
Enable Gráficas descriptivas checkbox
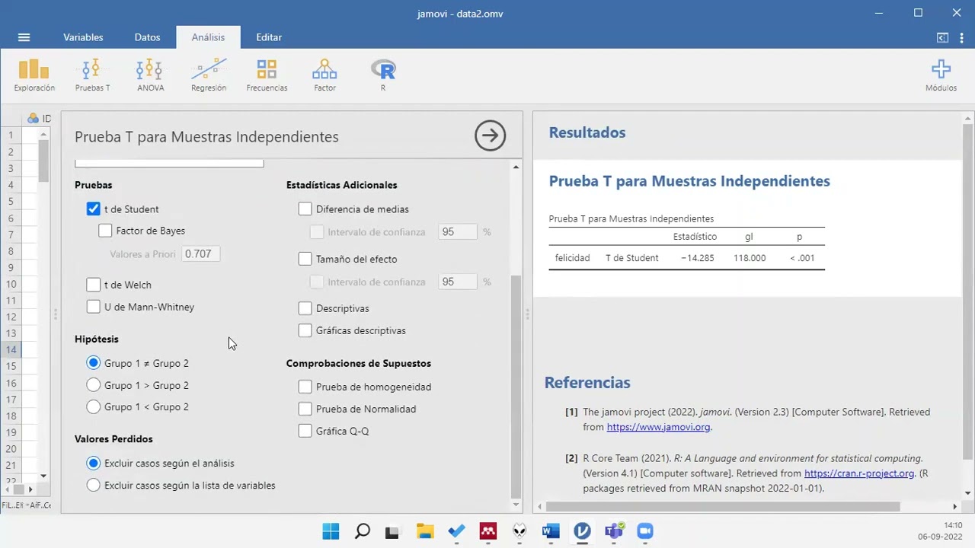[305, 330]
